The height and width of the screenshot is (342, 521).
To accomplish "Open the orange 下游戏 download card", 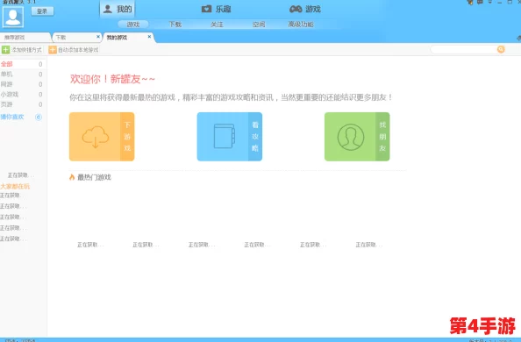I will [x=102, y=137].
